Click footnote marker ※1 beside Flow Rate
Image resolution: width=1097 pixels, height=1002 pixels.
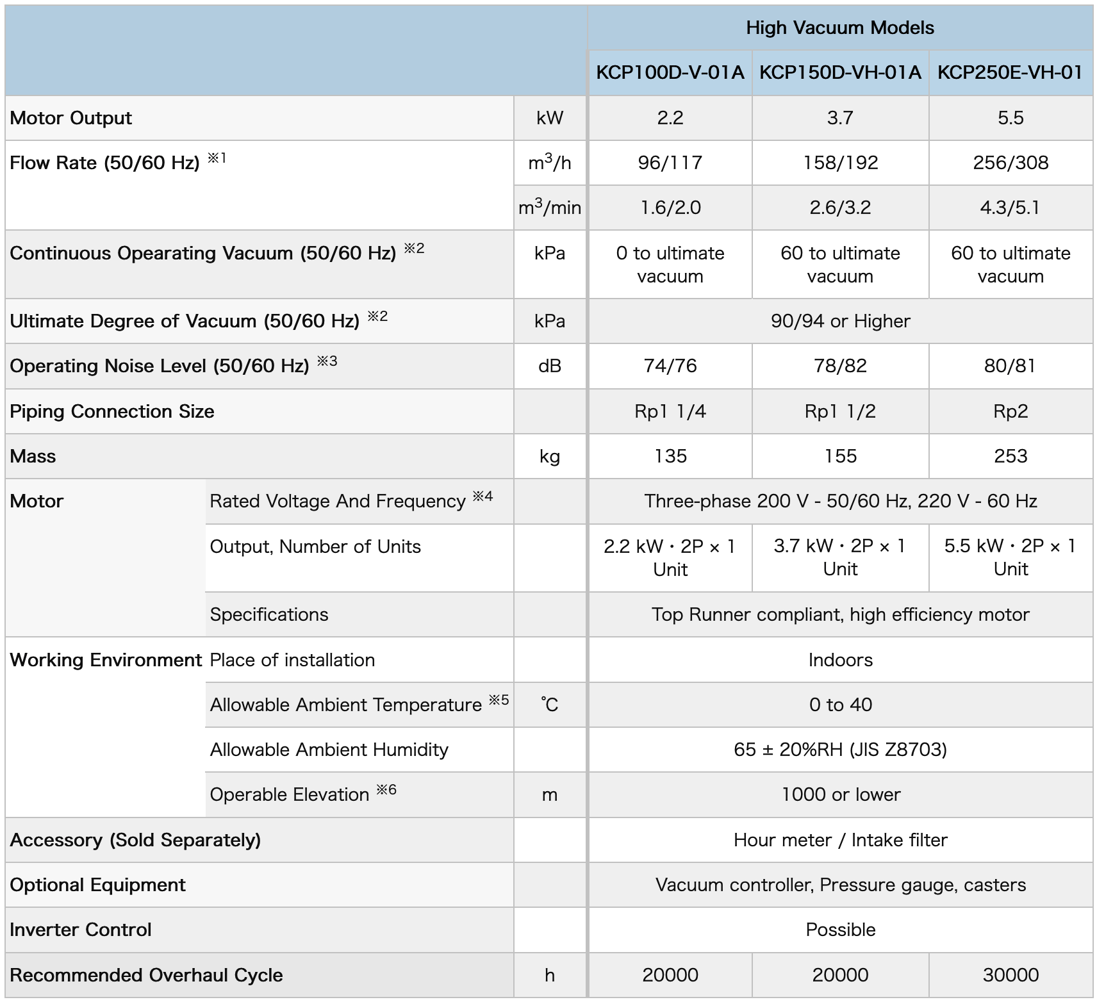(x=217, y=158)
